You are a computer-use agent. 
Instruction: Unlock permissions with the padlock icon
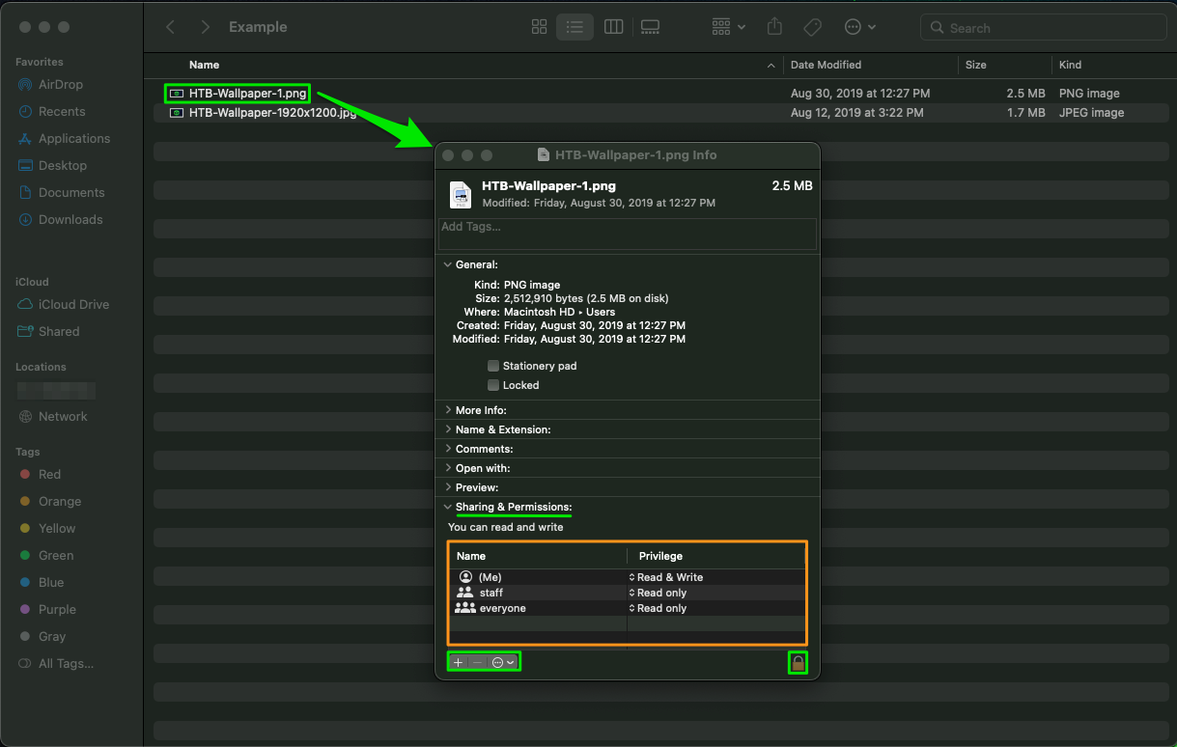(798, 662)
